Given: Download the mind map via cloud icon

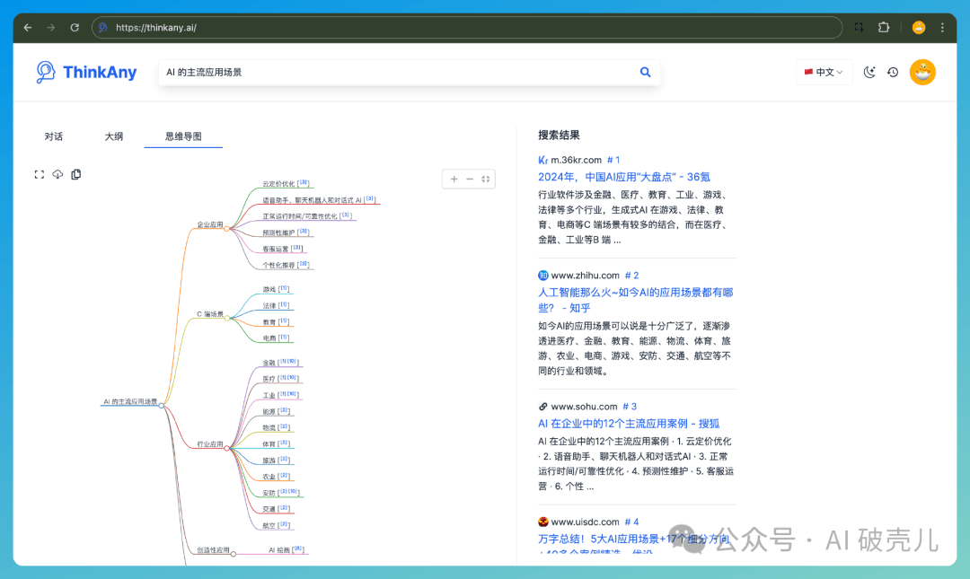Looking at the screenshot, I should pyautogui.click(x=57, y=174).
